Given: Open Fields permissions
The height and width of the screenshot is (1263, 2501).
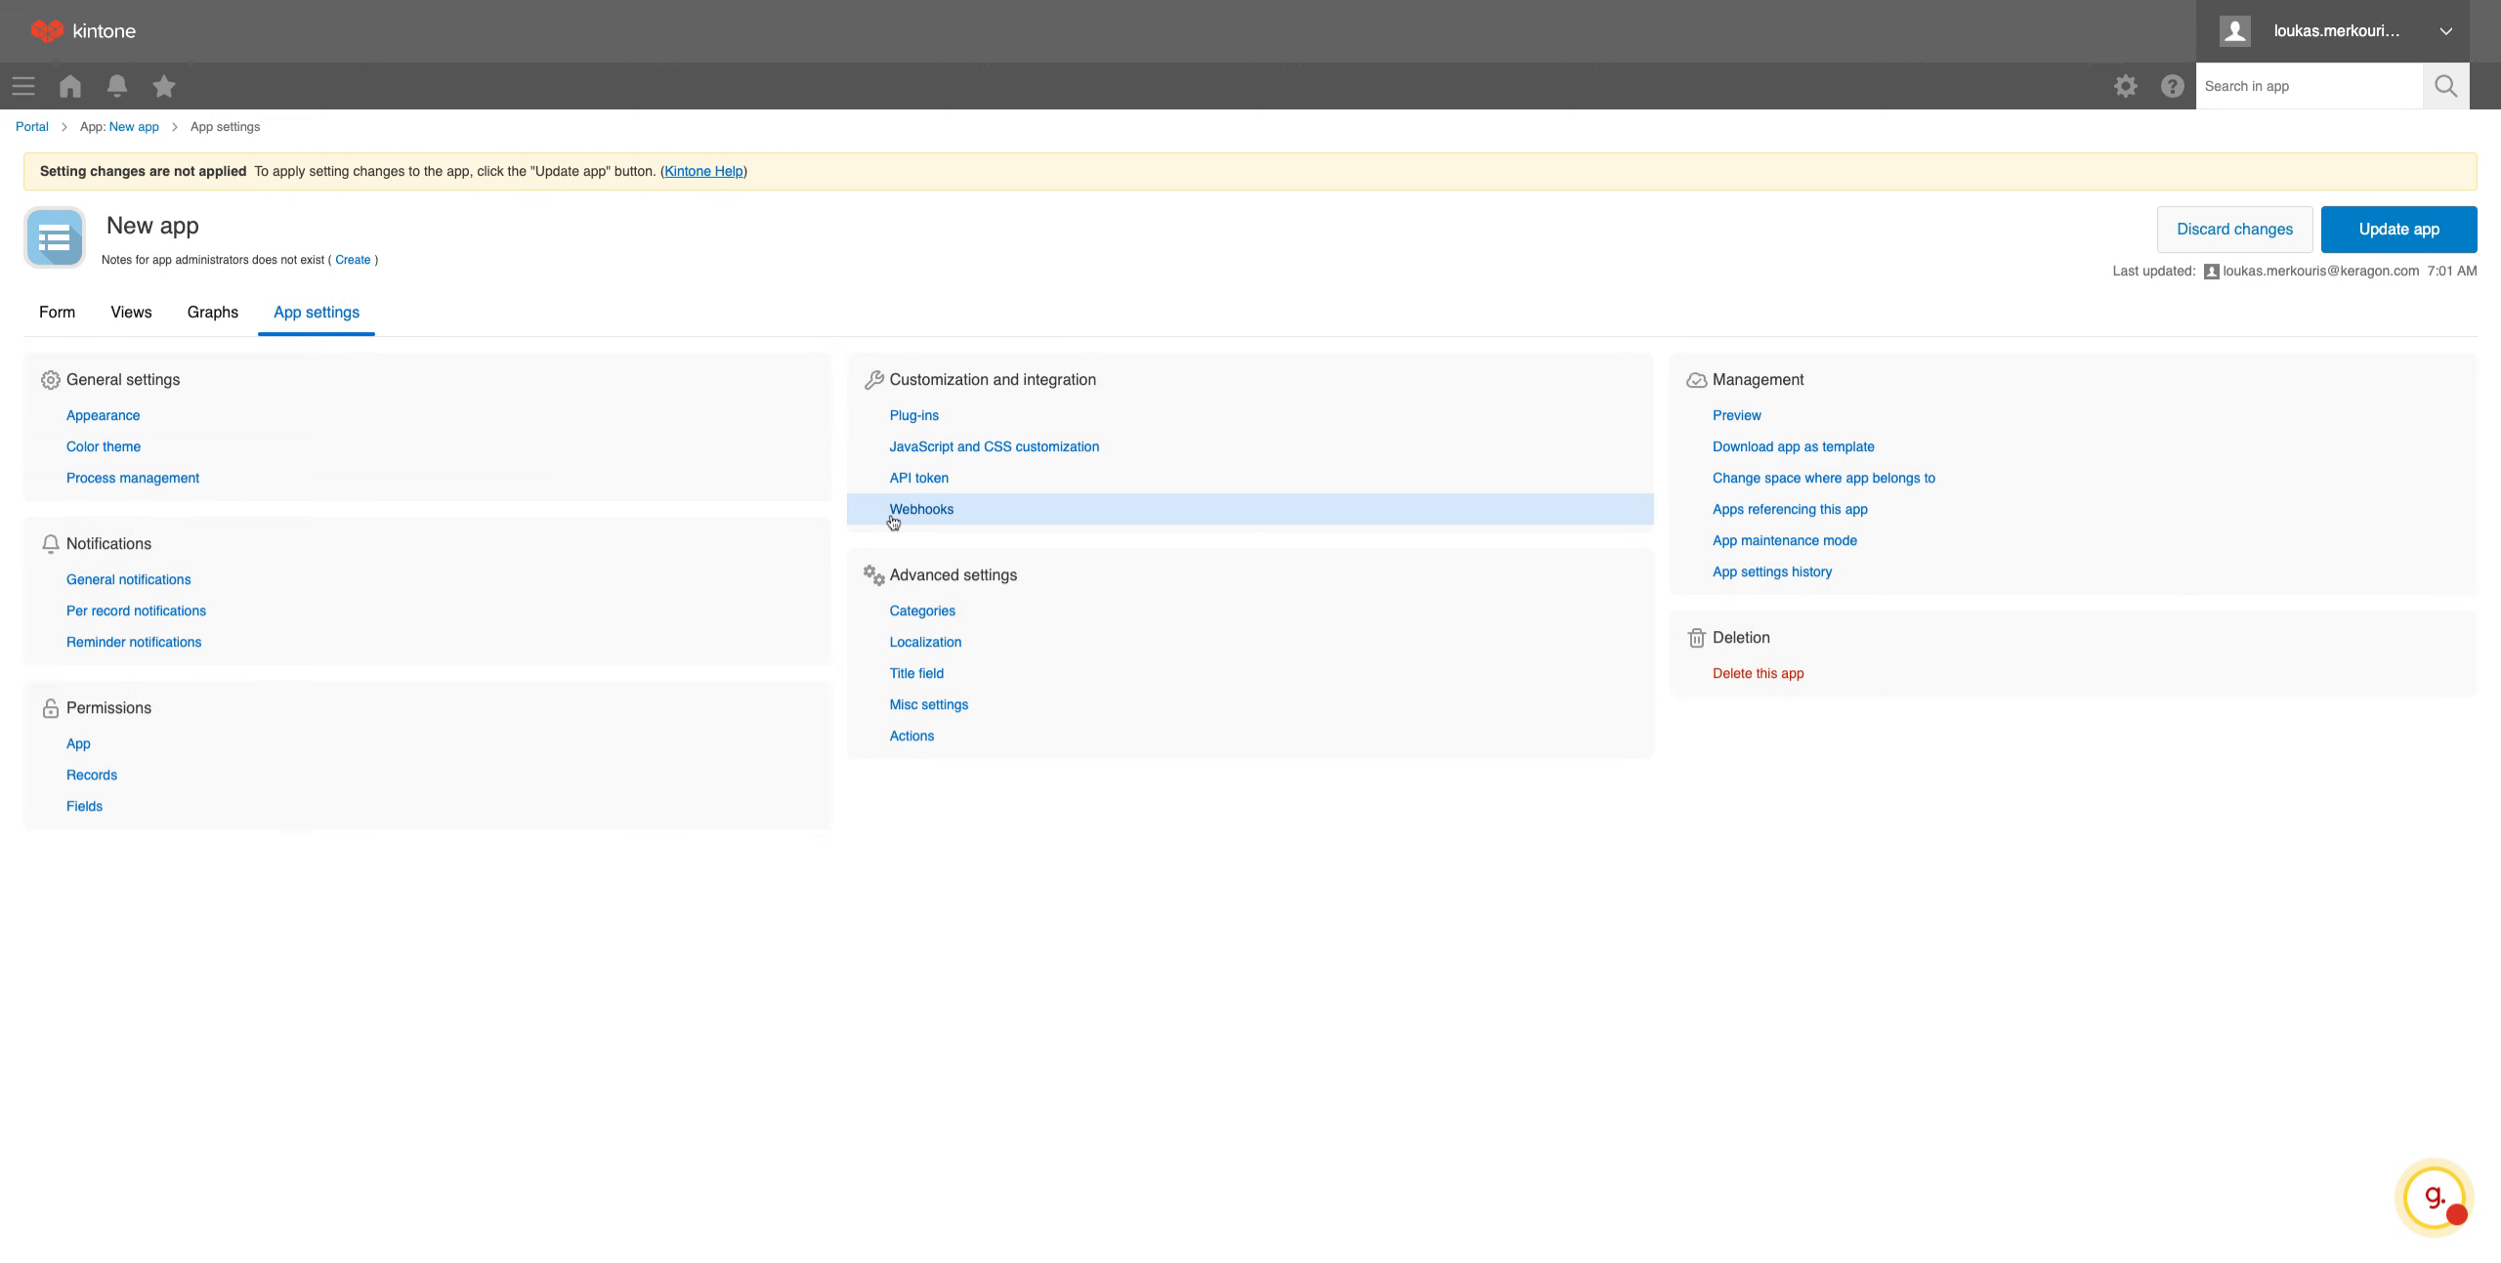Looking at the screenshot, I should pos(84,806).
